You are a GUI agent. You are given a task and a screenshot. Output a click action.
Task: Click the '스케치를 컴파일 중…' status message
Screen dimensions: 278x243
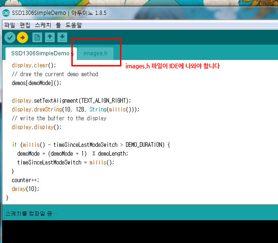point(32,213)
